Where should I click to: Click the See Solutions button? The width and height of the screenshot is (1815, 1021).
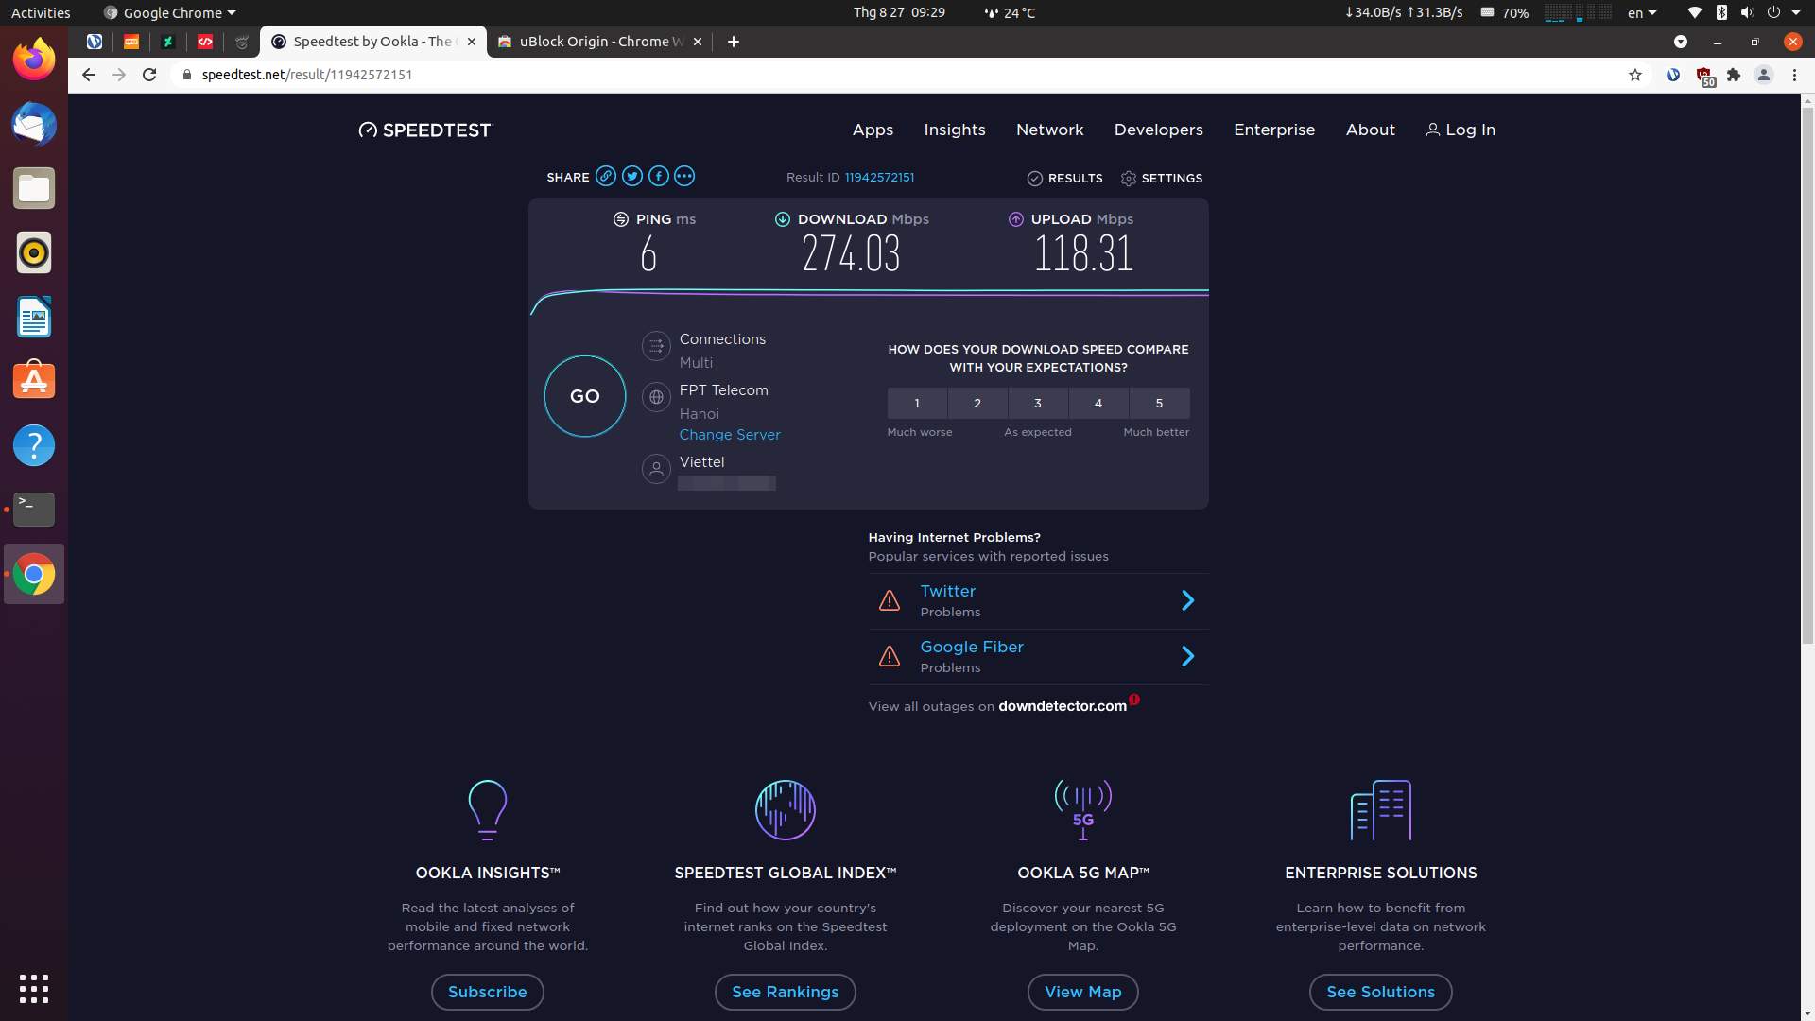[x=1381, y=992]
